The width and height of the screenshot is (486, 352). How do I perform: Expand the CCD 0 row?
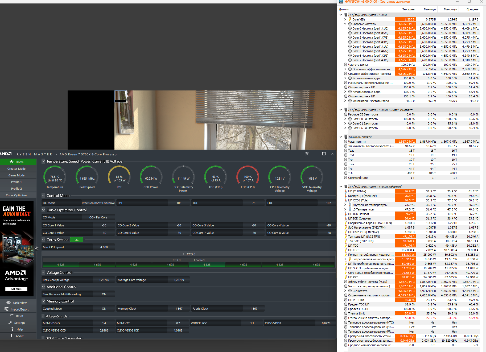183,254
